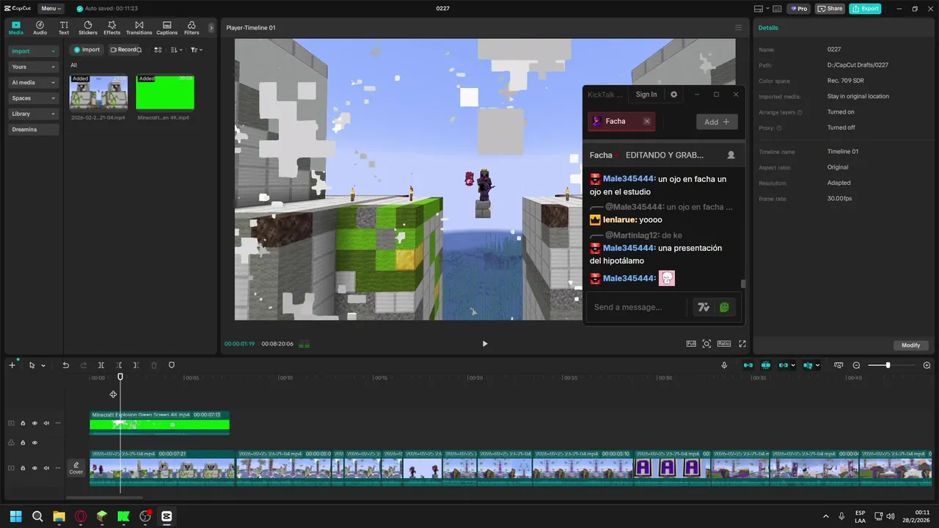Viewport: 939px width, 528px height.
Task: Open the Captions tab
Action: tap(167, 28)
